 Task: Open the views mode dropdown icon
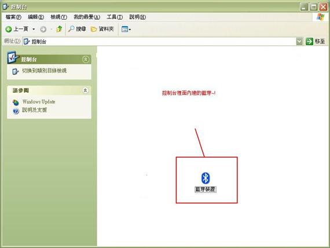126,30
